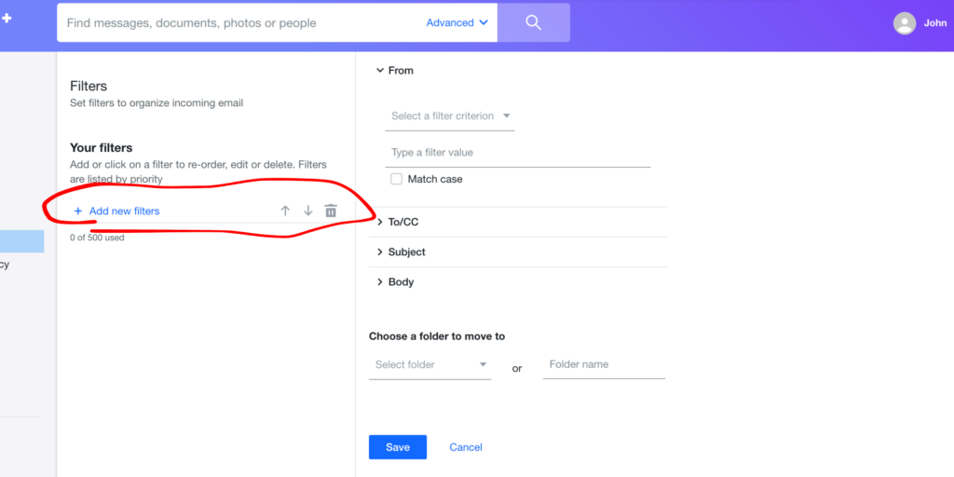Open the Advanced search dropdown
The image size is (954, 477).
pyautogui.click(x=457, y=23)
